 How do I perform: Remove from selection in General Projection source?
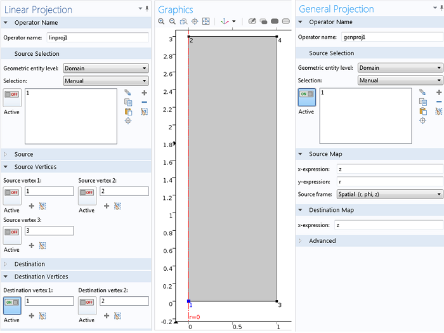pyautogui.click(x=439, y=101)
